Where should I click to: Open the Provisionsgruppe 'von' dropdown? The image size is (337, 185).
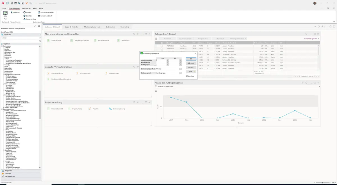click(x=168, y=60)
